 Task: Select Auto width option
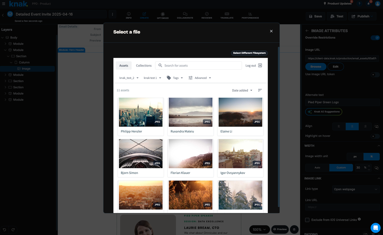click(317, 168)
